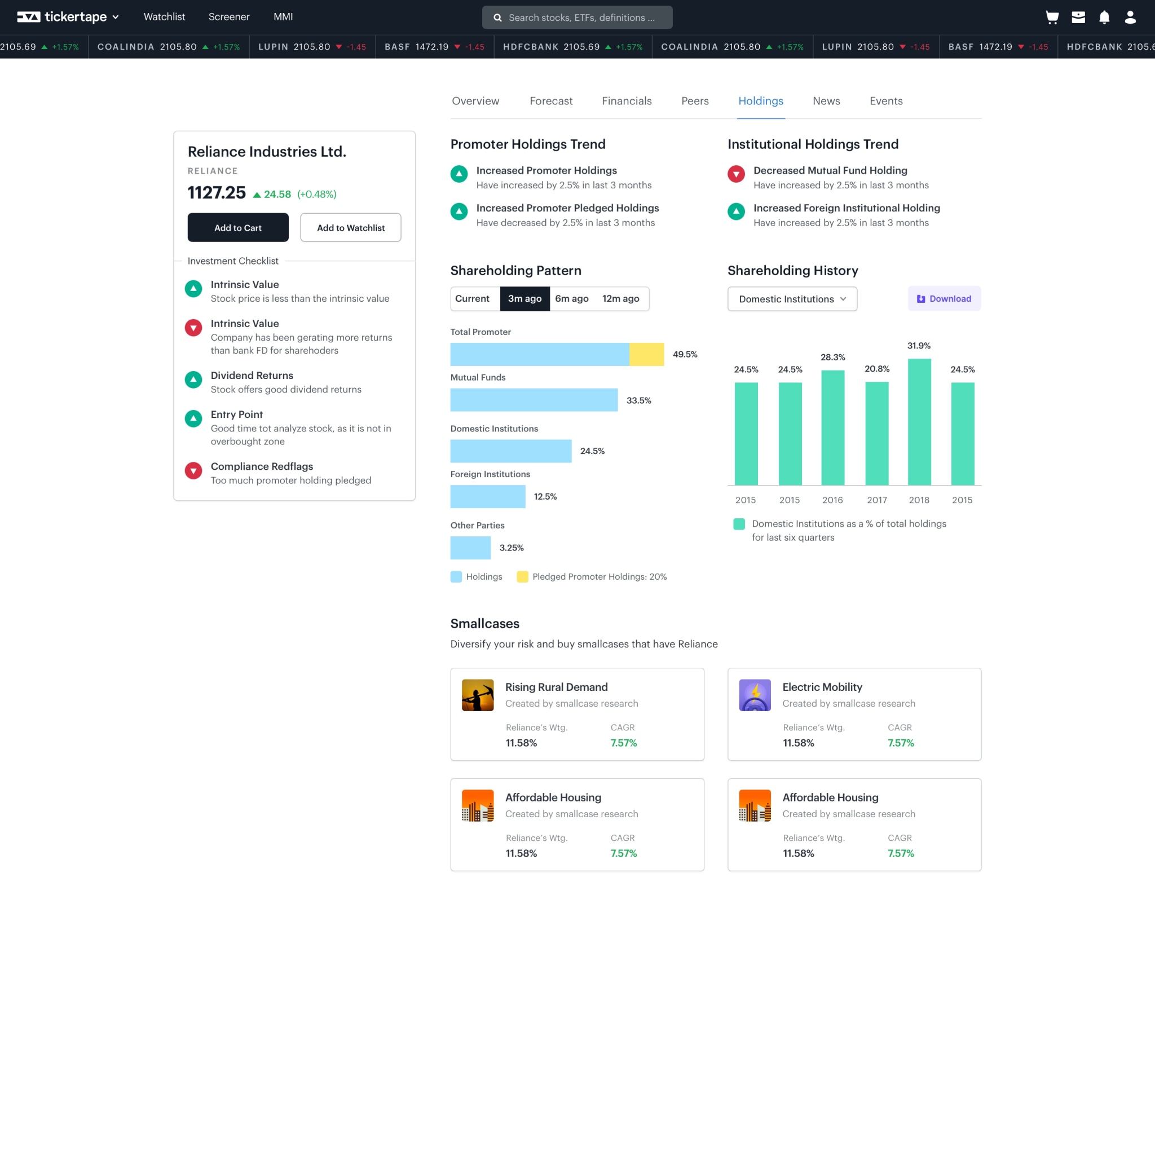Click Dividend Returns green indicator
Screen dimensions: 1155x1155
point(193,380)
